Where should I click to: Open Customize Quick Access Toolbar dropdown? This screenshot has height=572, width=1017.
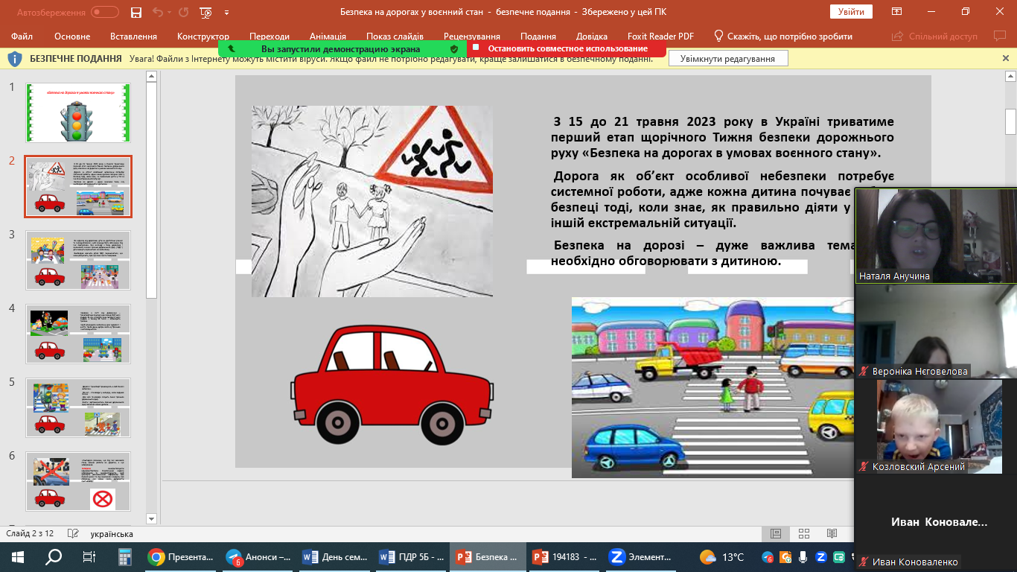point(226,12)
